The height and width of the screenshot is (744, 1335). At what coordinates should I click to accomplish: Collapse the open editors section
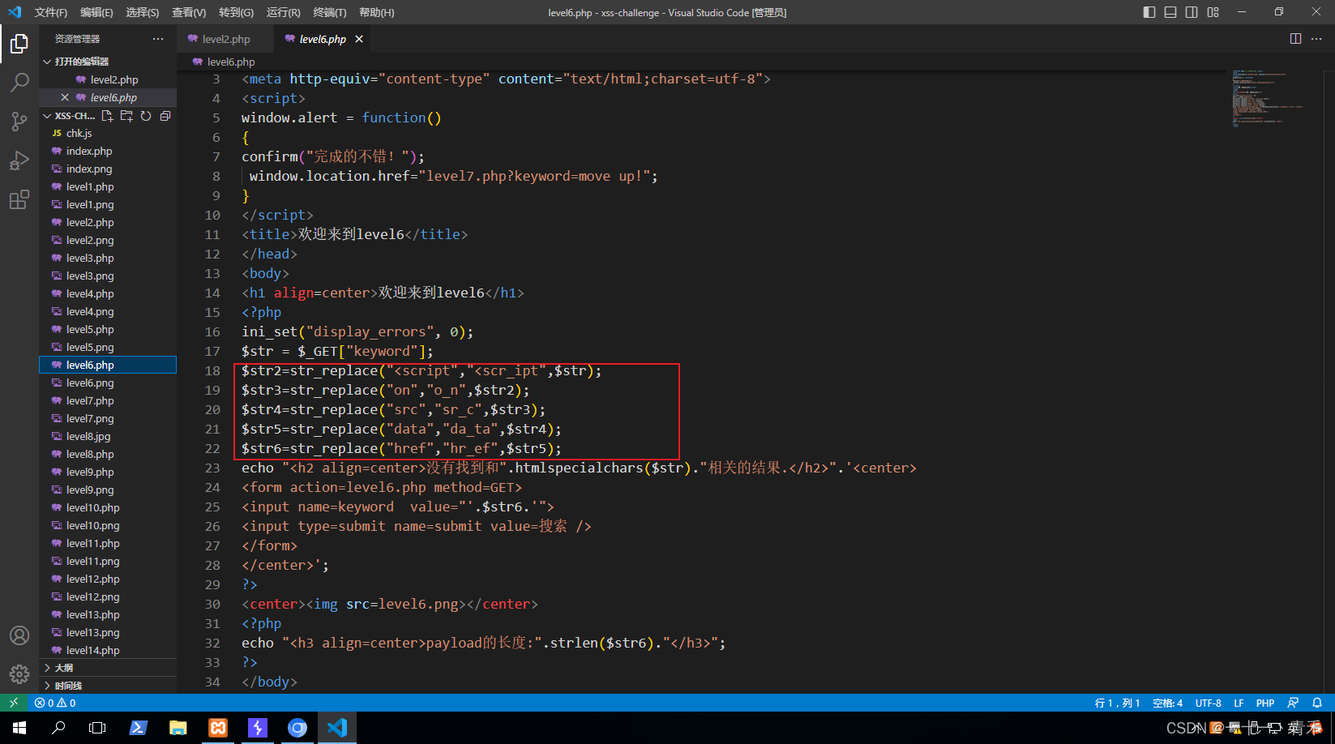(108, 62)
